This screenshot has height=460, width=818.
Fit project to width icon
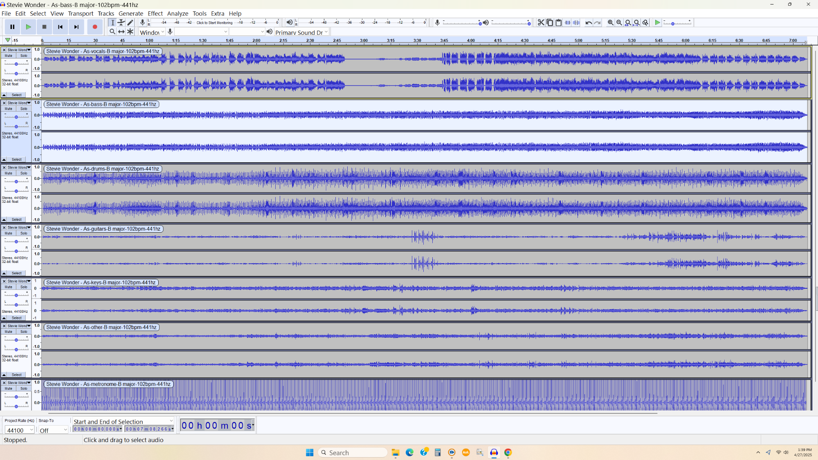tap(636, 22)
